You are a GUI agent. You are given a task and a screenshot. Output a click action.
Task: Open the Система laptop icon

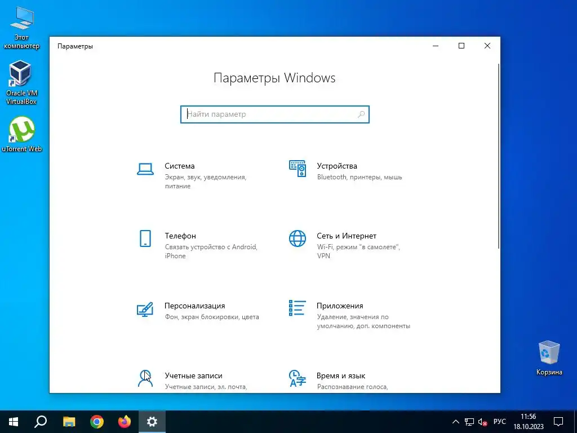pyautogui.click(x=145, y=169)
